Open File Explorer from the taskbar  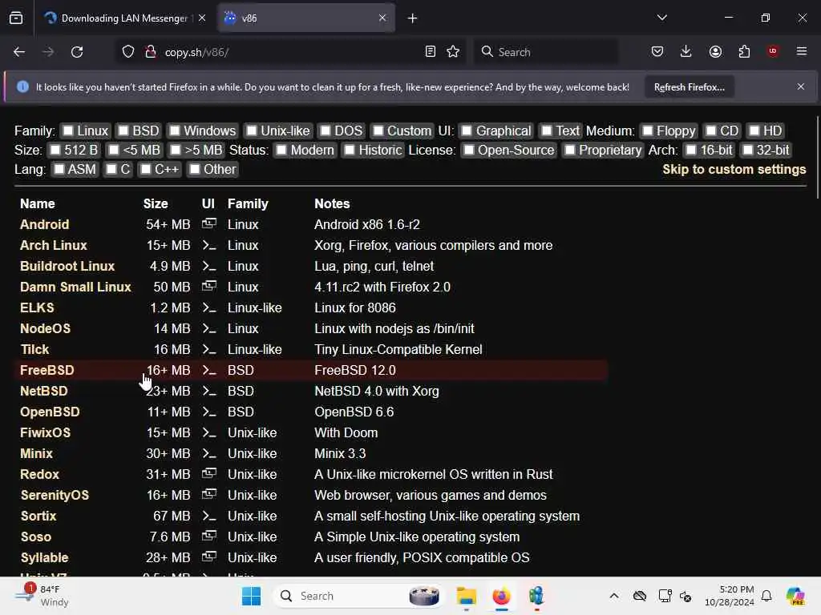466,596
